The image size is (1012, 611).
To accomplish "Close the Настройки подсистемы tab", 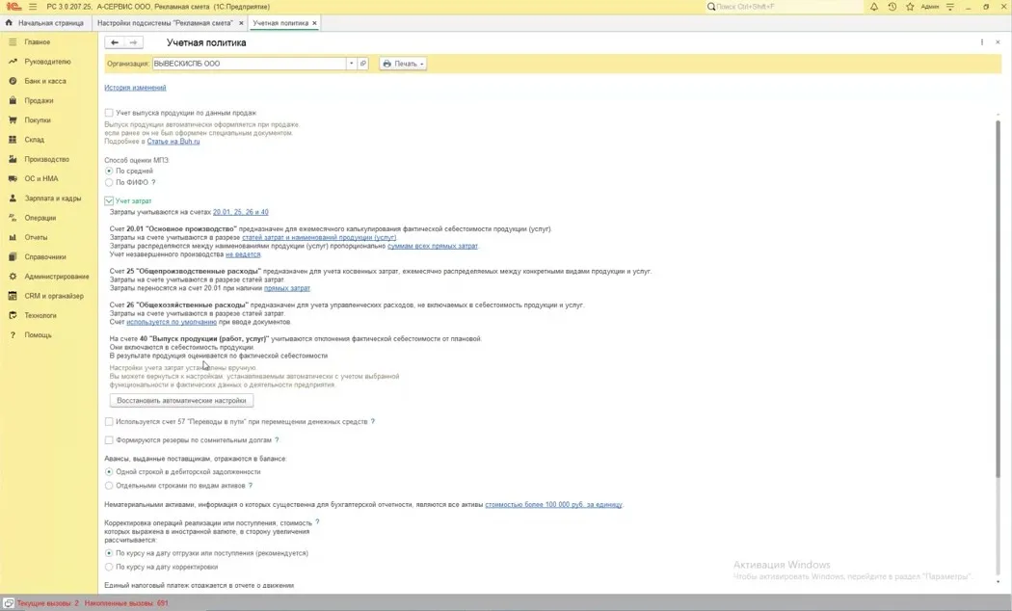I will [241, 23].
